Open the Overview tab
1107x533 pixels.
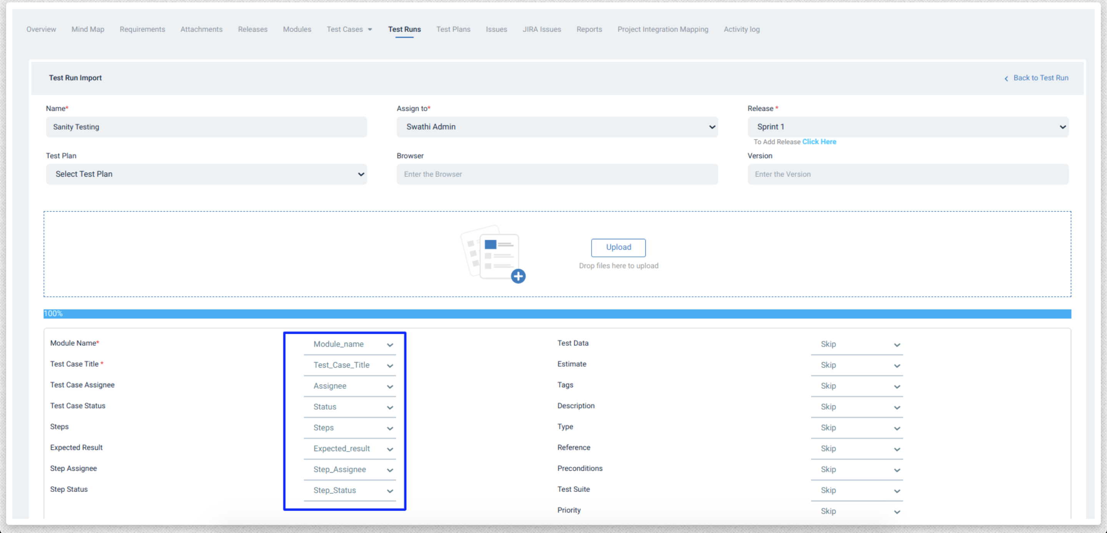pyautogui.click(x=41, y=29)
